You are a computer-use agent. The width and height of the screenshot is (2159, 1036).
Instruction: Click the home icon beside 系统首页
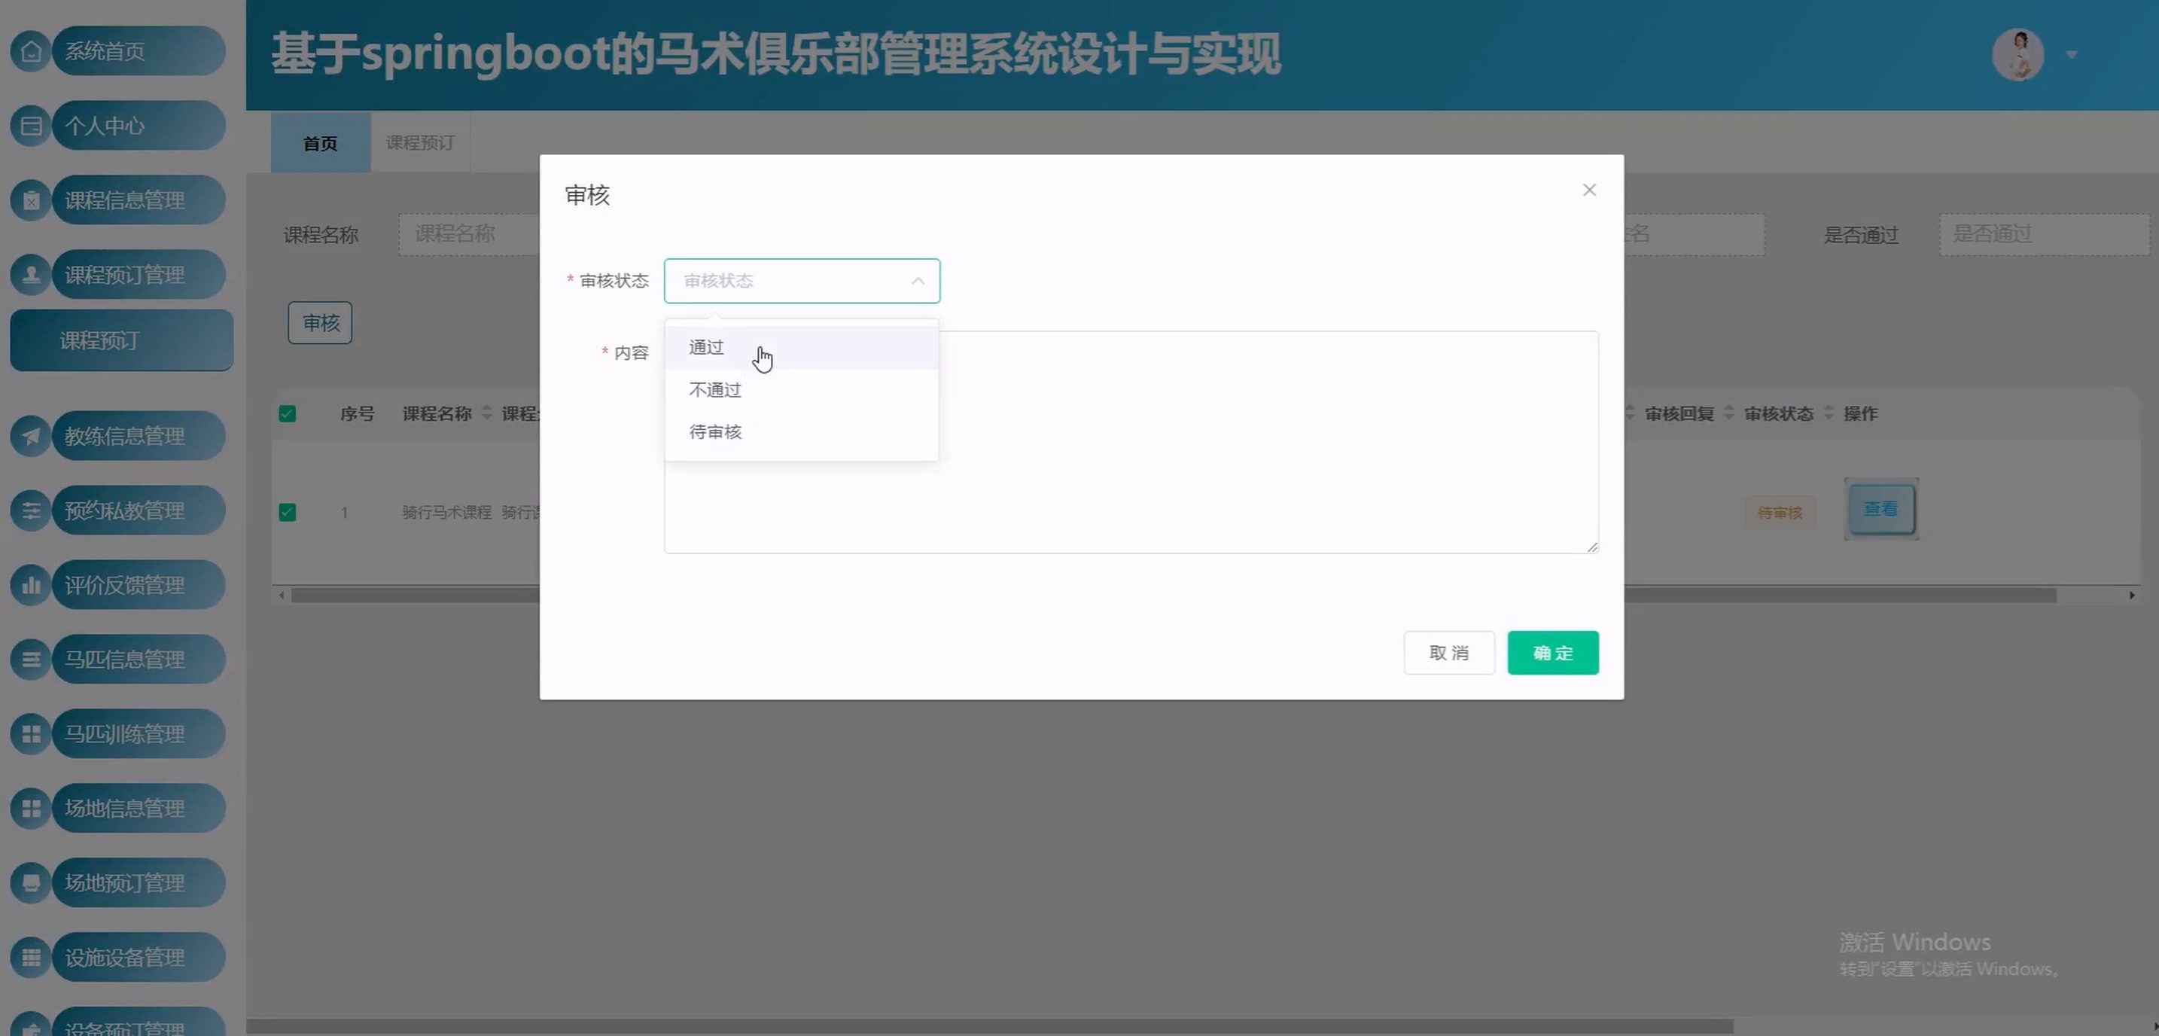tap(31, 51)
